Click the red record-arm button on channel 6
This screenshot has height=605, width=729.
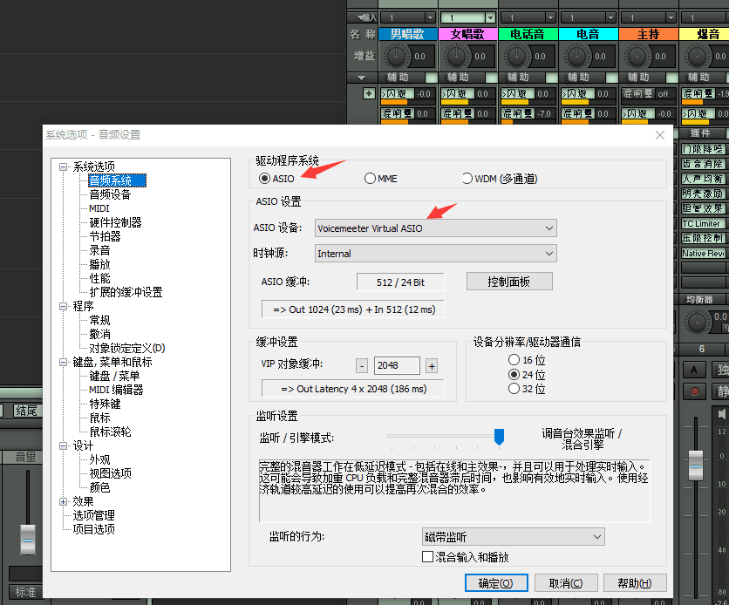coord(694,391)
